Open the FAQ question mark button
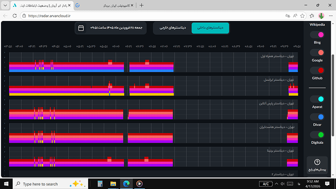Screen dimensions: 336x189 coord(317,165)
